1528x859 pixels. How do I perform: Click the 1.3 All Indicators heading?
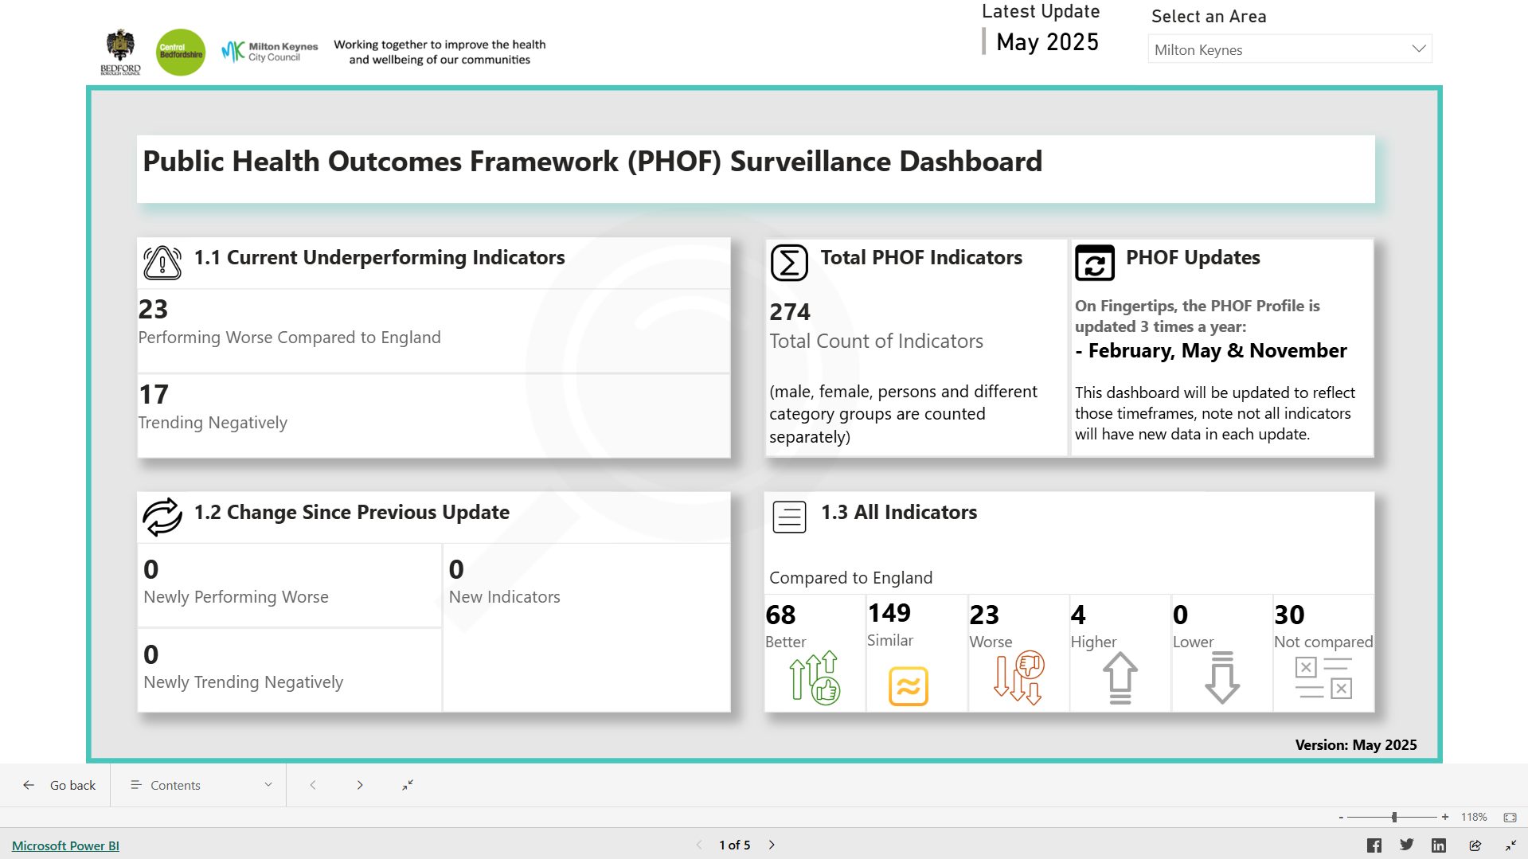899,512
